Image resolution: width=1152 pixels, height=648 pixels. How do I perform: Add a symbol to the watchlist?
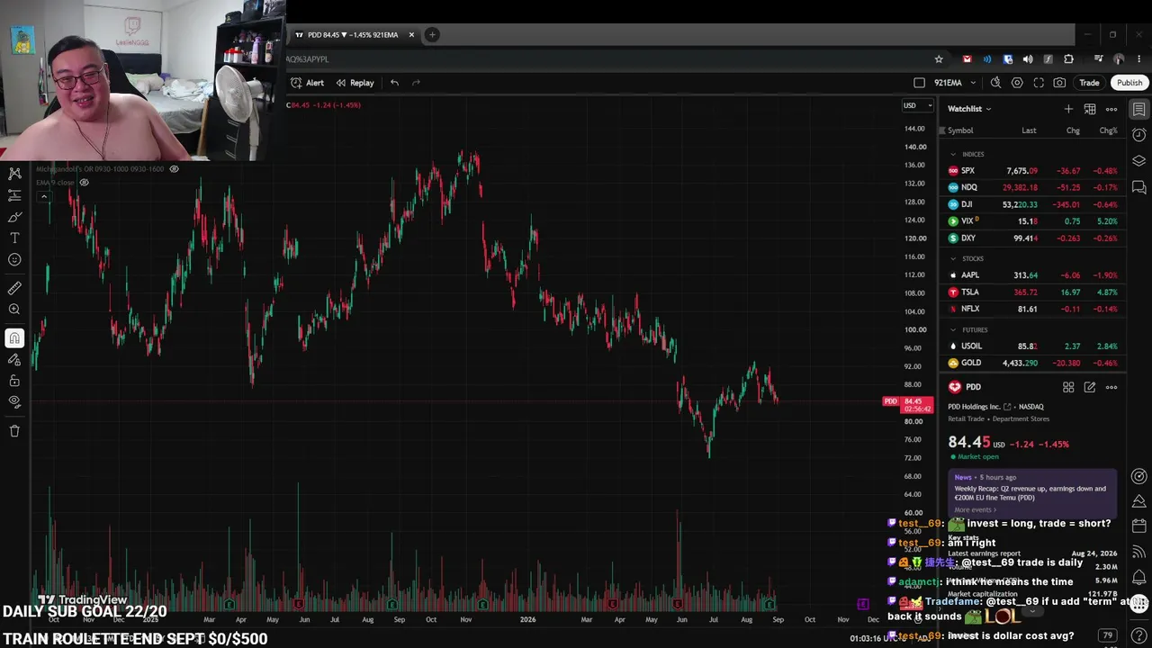tap(1068, 109)
